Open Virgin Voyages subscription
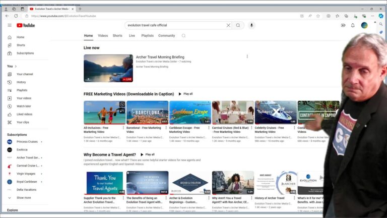Screen dimensions: 387x218 tap(25, 174)
